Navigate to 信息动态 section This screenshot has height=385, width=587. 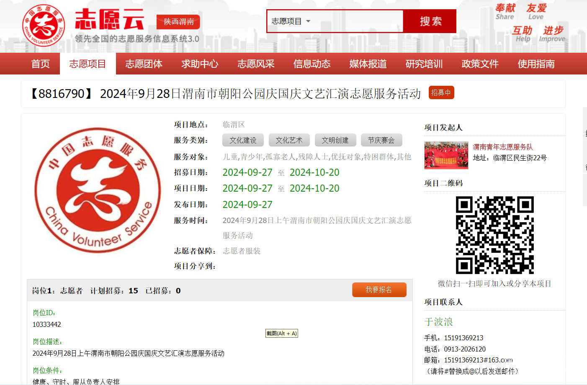coord(312,64)
